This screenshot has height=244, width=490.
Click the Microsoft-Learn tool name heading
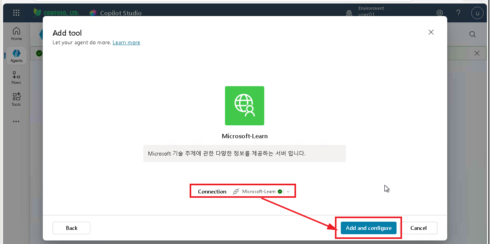point(245,136)
